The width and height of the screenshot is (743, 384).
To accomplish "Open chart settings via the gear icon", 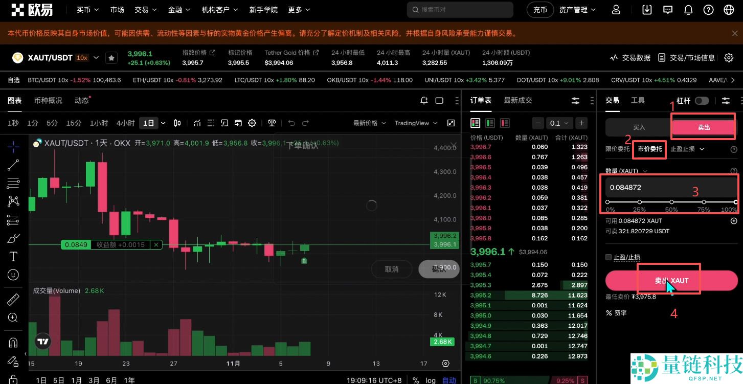I will [252, 123].
